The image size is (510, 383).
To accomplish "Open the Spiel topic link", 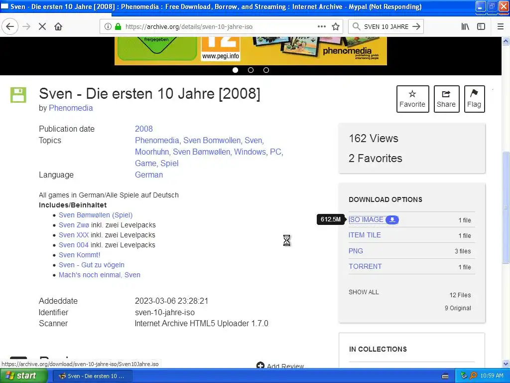I will tap(169, 163).
